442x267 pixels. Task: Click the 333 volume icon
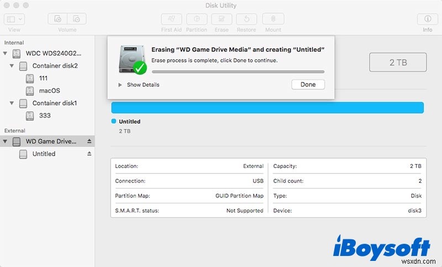pos(30,116)
